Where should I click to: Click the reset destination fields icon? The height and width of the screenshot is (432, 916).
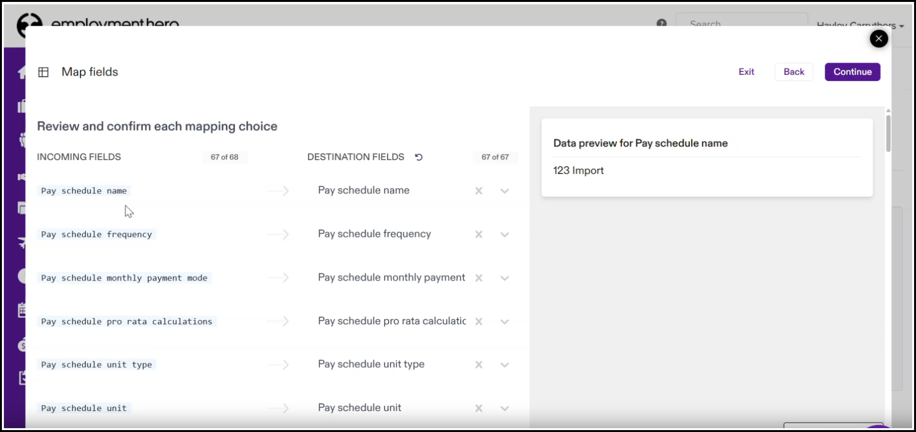click(418, 157)
